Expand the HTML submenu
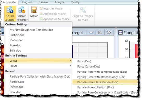The width and height of the screenshot is (145, 102). 38,66
